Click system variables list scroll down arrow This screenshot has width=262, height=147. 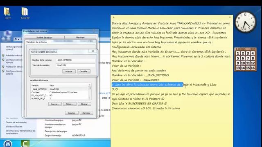coord(89,98)
